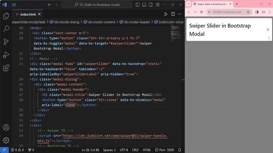This screenshot has width=273, height=153.
Task: Click the modal title Swiper Slider heading
Action: point(220,30)
